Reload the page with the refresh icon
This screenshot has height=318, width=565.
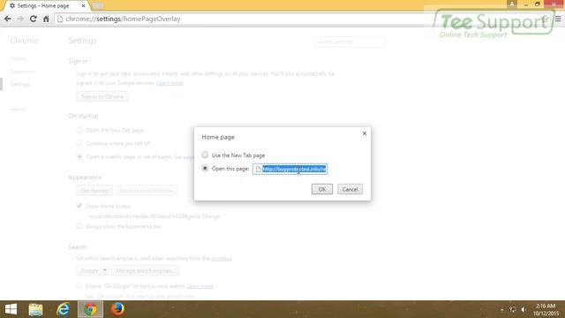(34, 19)
